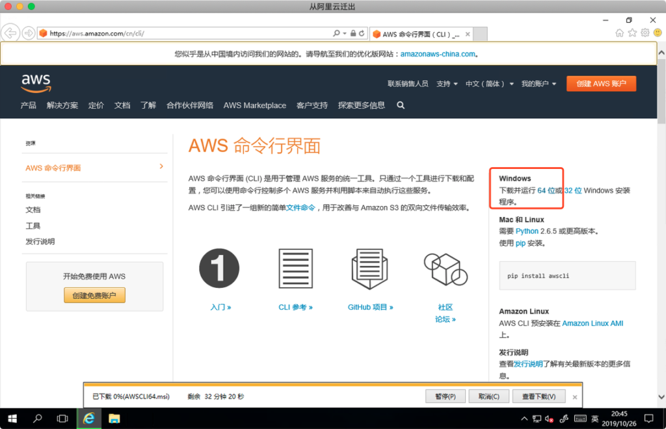Screen dimensions: 666x429
Task: Open File Explorer from the taskbar
Action: point(114,419)
